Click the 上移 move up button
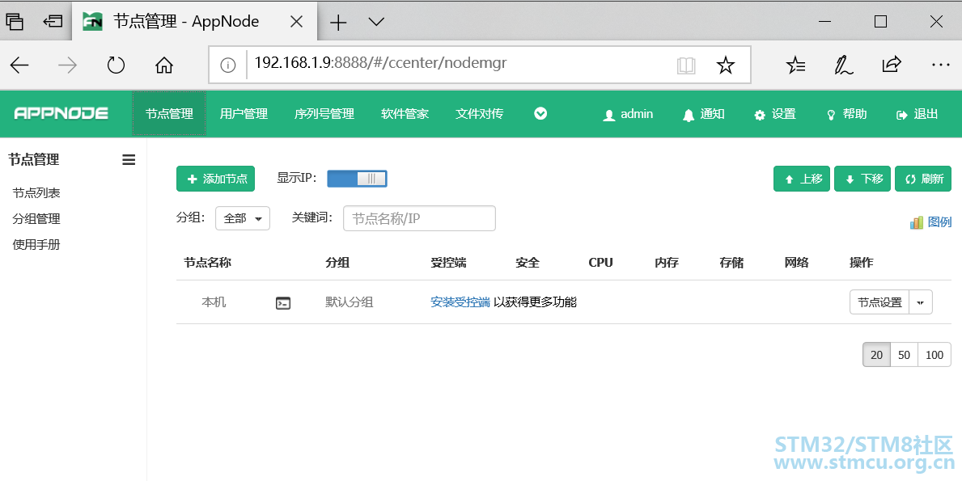 tap(802, 179)
